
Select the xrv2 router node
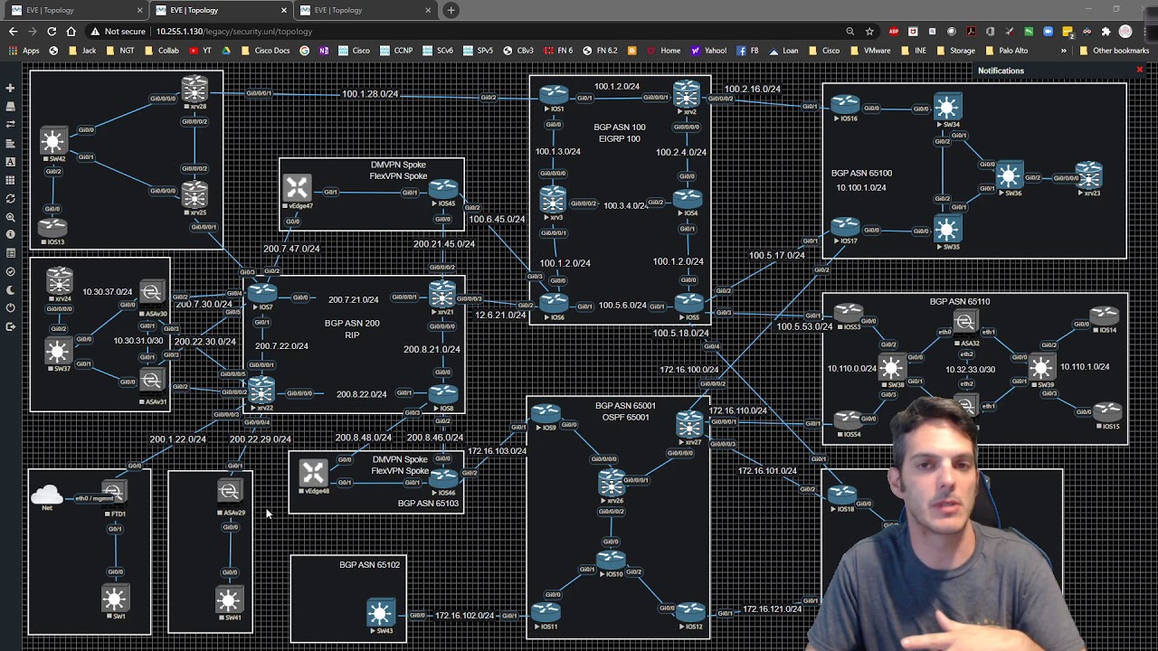[687, 94]
